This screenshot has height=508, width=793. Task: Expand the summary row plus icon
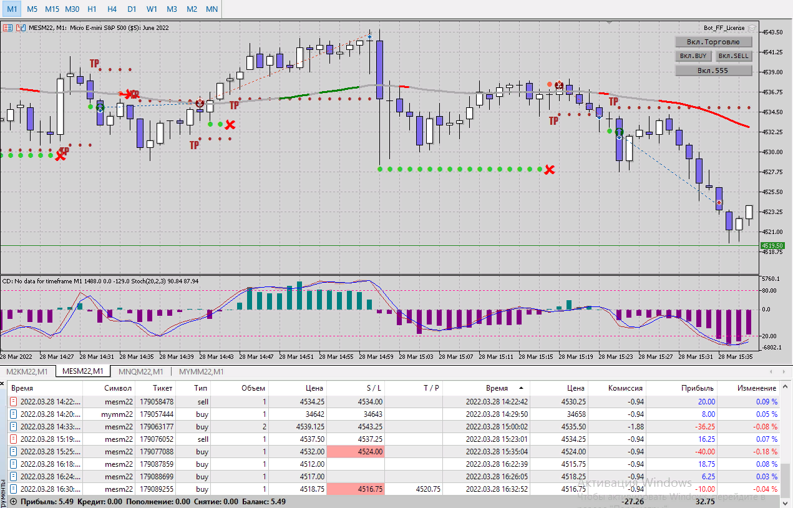tap(13, 501)
